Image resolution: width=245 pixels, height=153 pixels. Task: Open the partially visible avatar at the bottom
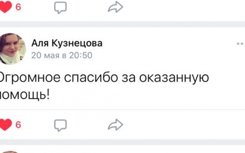(11, 152)
